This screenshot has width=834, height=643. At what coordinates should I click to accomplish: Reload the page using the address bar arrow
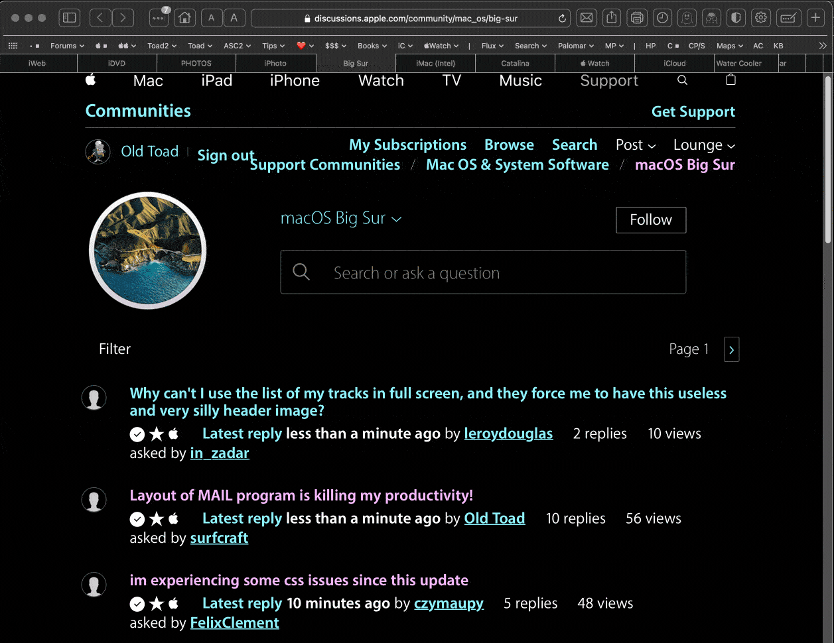[x=563, y=19]
